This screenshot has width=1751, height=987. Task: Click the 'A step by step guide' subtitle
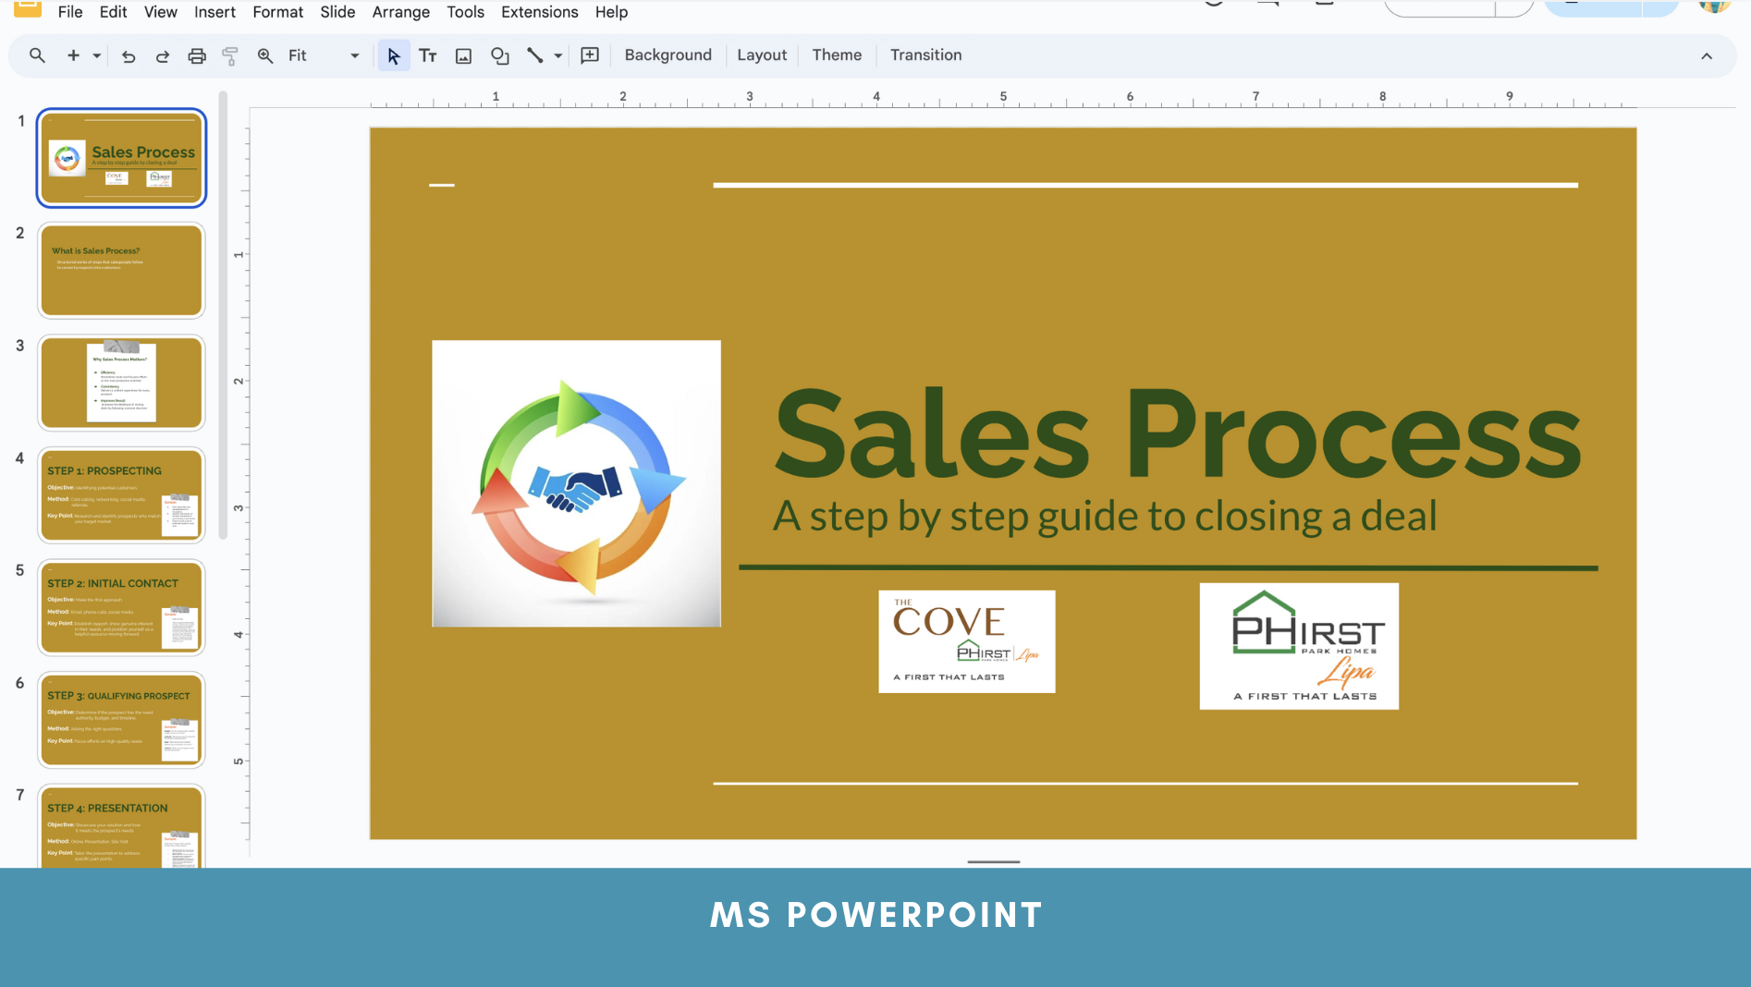[1105, 516]
